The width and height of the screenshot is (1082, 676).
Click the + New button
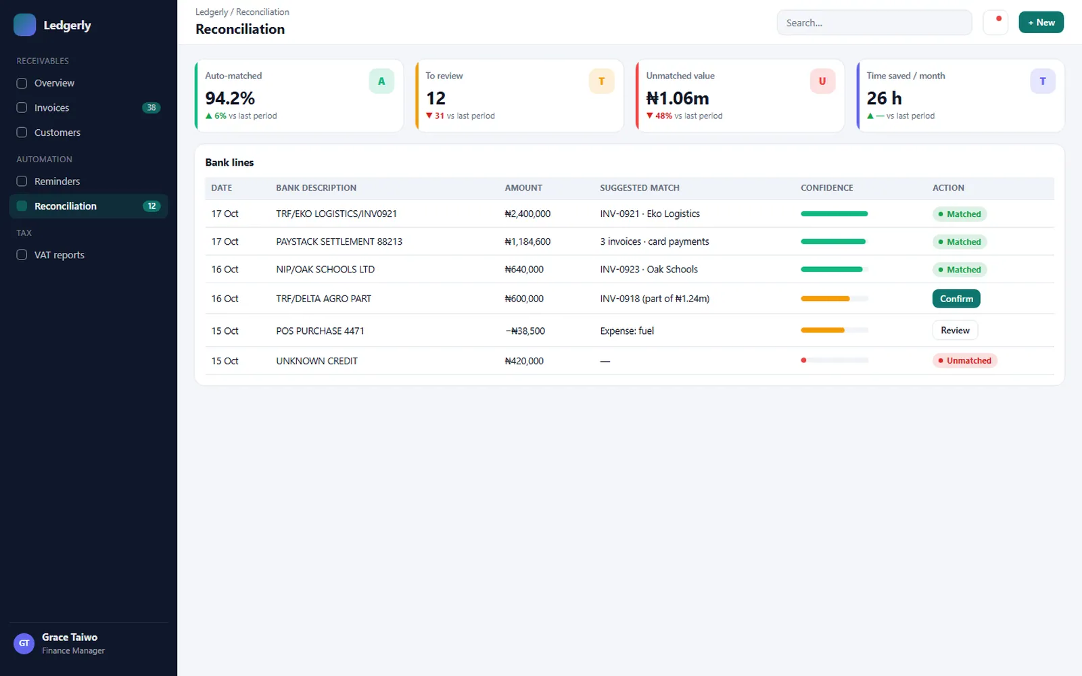(x=1041, y=22)
